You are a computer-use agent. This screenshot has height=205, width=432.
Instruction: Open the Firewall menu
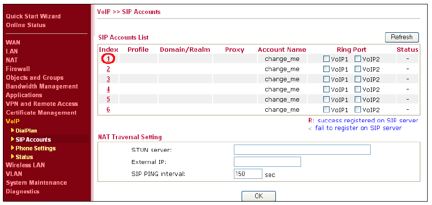[18, 69]
